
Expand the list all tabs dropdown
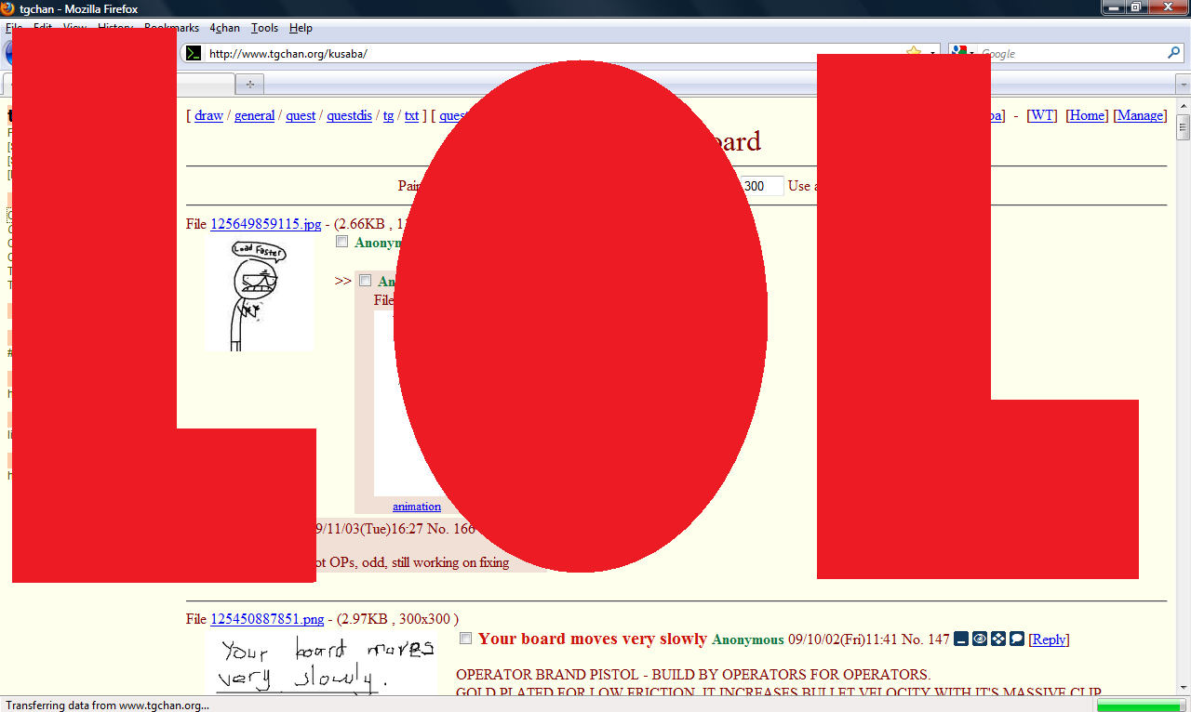tap(1183, 84)
